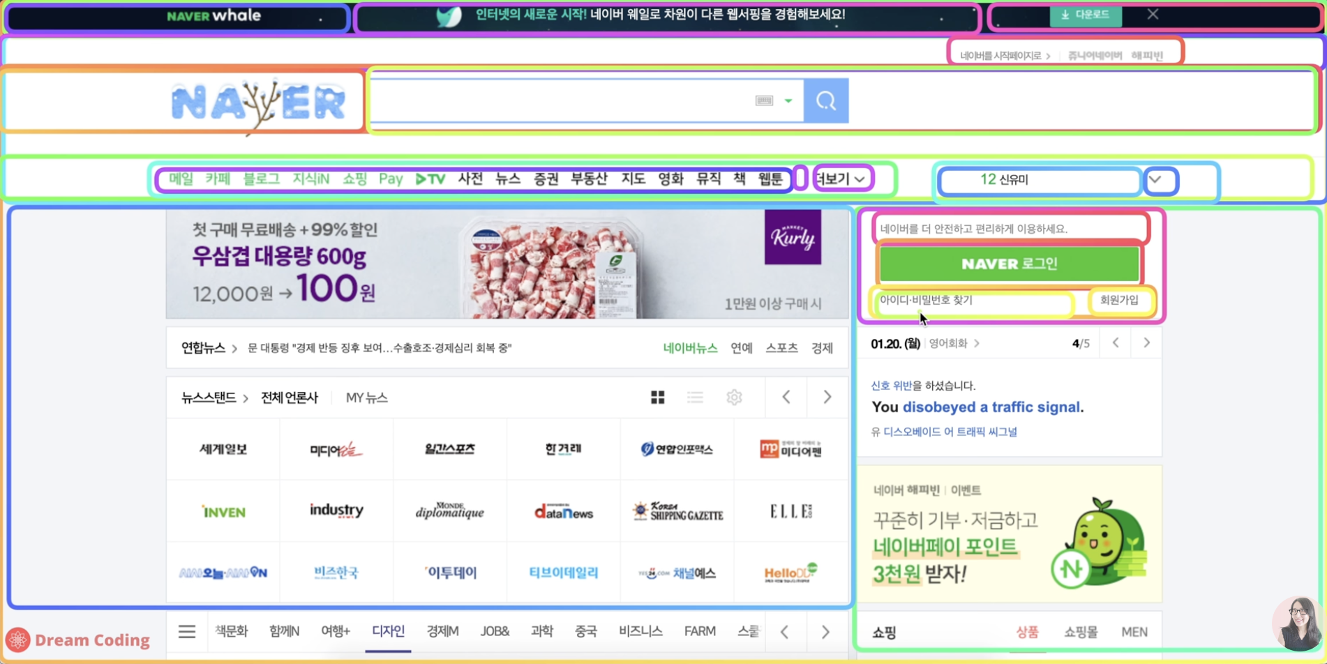Open the 스포츠 news link
The image size is (1327, 664).
[x=781, y=348]
